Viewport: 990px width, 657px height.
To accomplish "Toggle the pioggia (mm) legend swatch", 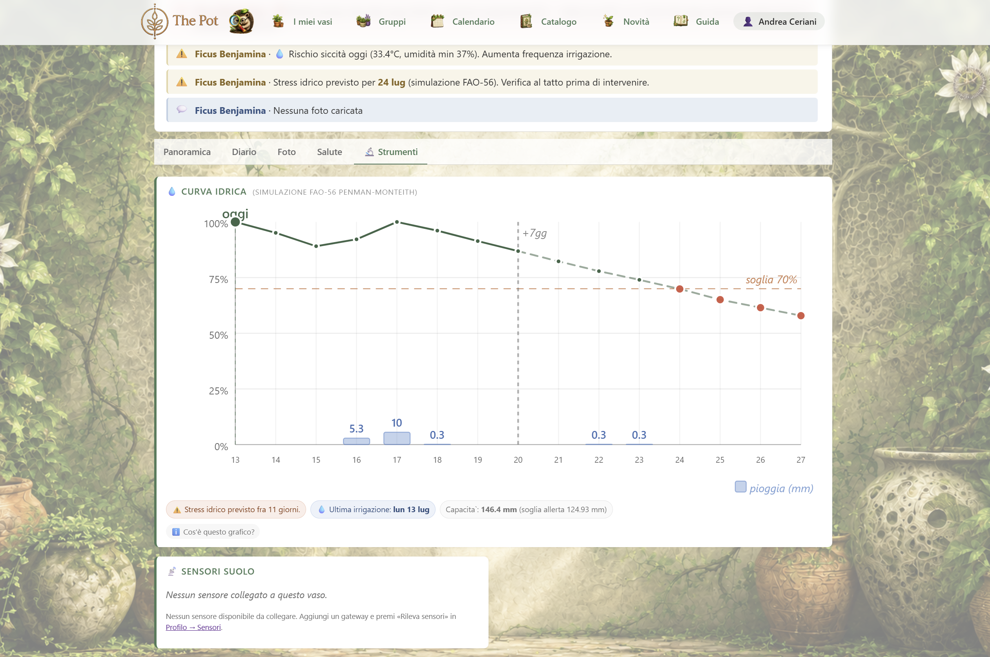I will [x=740, y=487].
